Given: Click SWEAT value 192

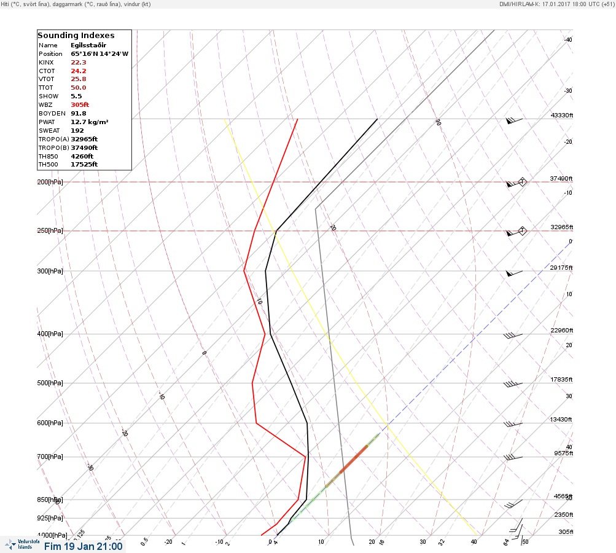Looking at the screenshot, I should pyautogui.click(x=77, y=131).
